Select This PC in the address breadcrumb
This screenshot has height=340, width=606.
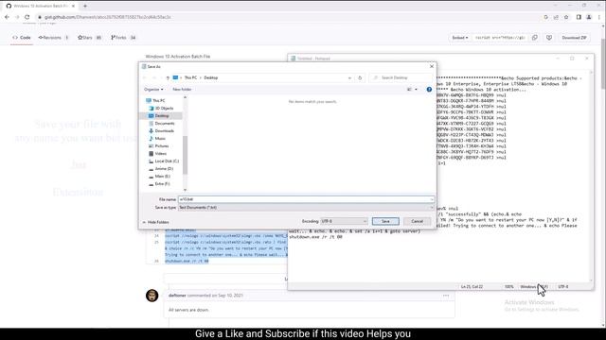click(190, 77)
